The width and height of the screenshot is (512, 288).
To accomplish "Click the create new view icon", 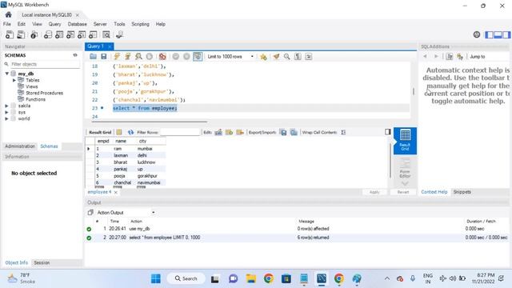I will coord(70,34).
